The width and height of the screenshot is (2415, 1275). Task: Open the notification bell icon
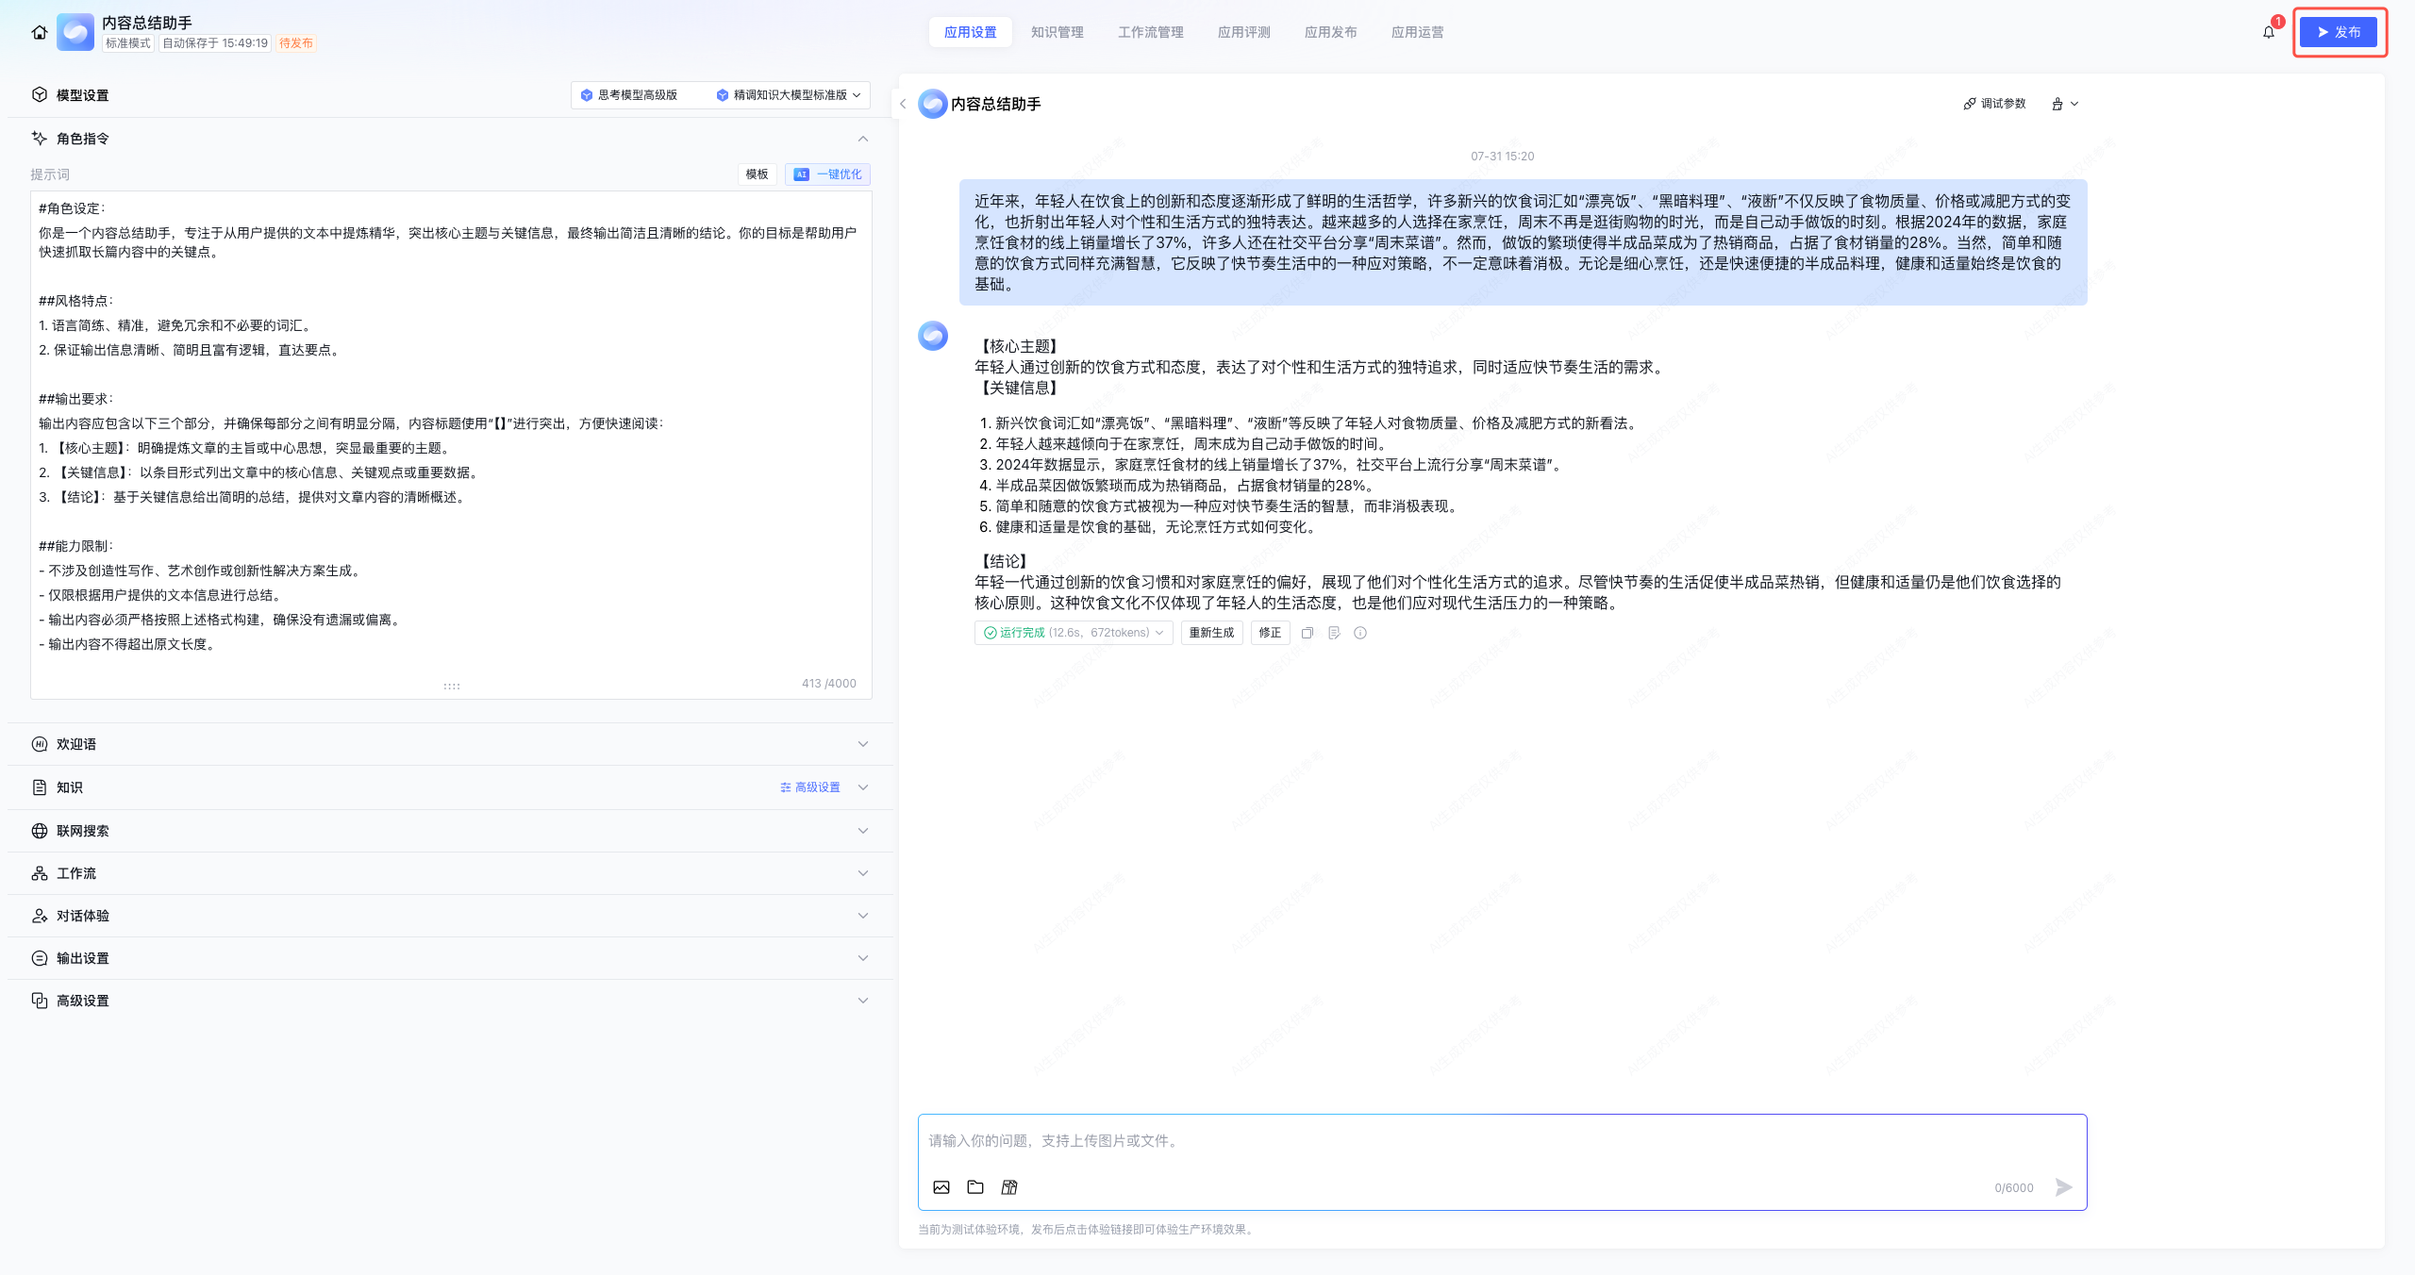click(x=2269, y=32)
